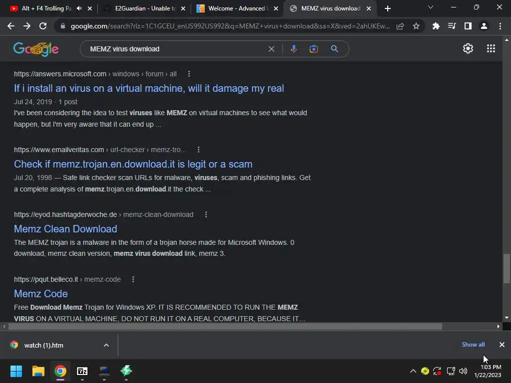View site information lock icon
The width and height of the screenshot is (511, 383).
[x=63, y=26]
